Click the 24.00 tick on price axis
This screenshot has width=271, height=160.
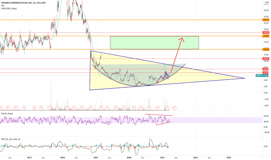[x=266, y=17]
